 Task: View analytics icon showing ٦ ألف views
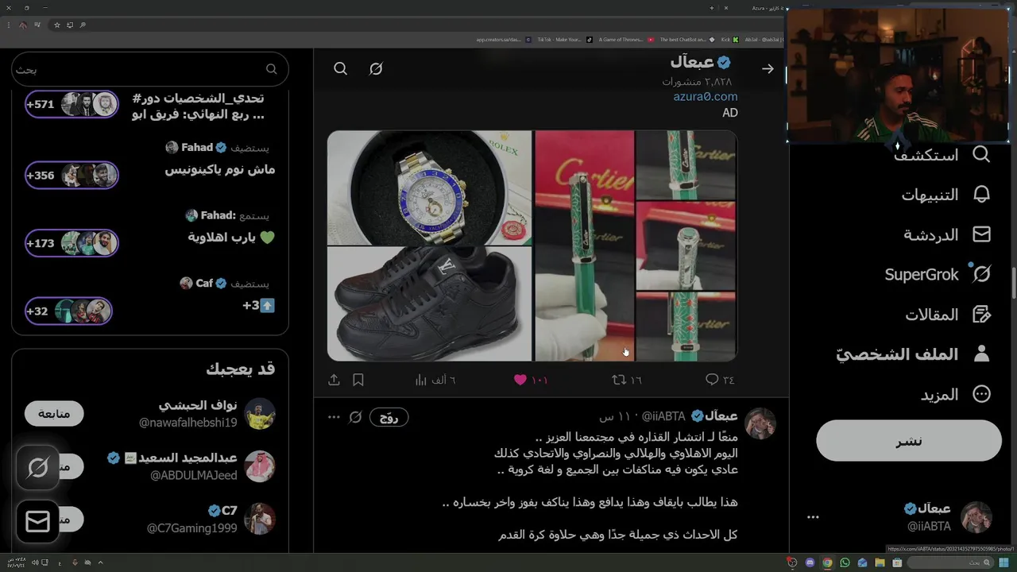coord(435,380)
